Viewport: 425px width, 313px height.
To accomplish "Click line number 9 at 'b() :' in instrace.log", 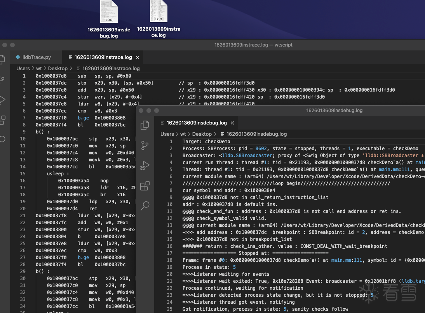I will tap(24, 132).
